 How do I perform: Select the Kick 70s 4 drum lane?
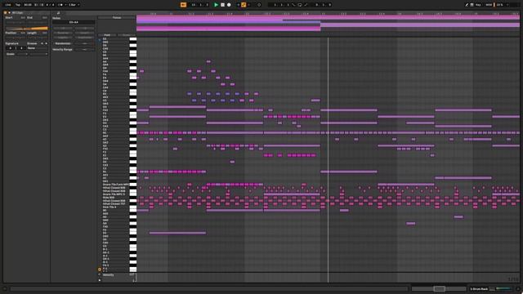click(x=116, y=207)
